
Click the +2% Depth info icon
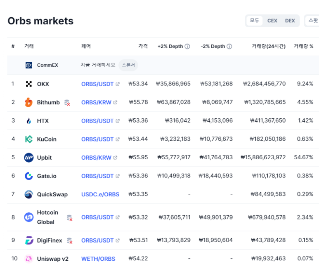tap(187, 46)
